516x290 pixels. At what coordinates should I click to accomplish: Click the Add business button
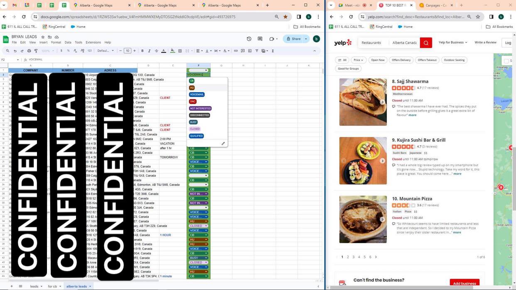point(464,283)
